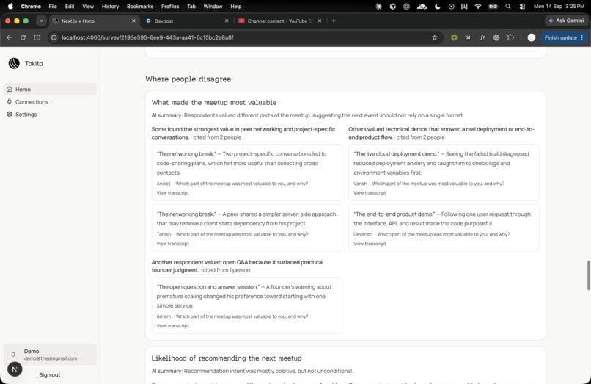The image size is (591, 384).
Task: Click the page vertical scrollbar thumb
Action: tap(588, 275)
